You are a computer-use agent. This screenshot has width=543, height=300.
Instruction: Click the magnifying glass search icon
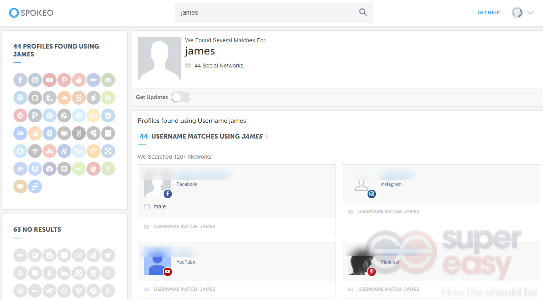coord(363,12)
